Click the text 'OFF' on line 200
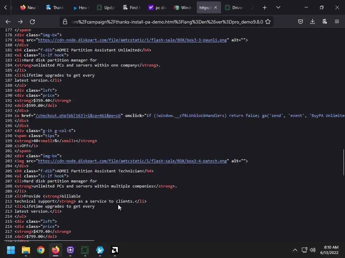The width and height of the screenshot is (345, 258). (x=25, y=146)
